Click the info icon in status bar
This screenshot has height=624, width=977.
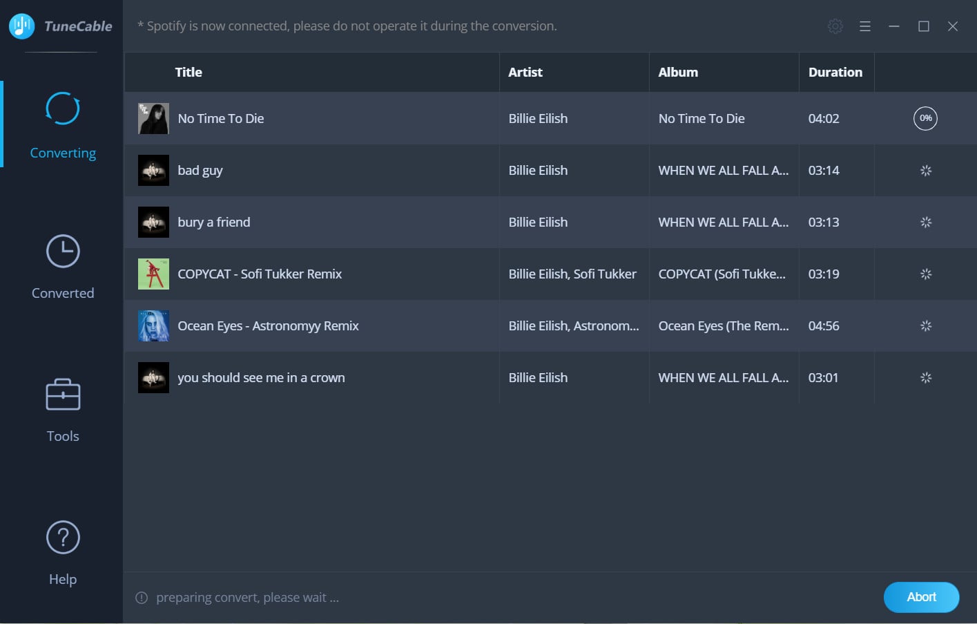tap(142, 598)
